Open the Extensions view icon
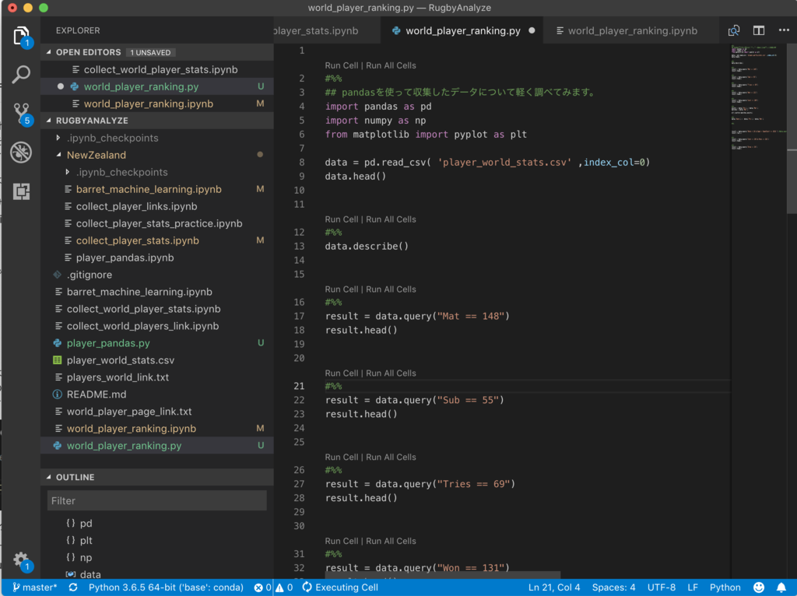The image size is (797, 596). click(21, 191)
